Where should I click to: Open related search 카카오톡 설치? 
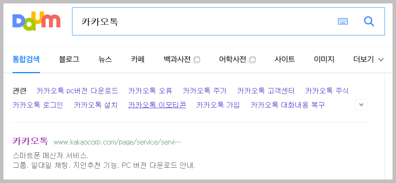tap(96, 105)
